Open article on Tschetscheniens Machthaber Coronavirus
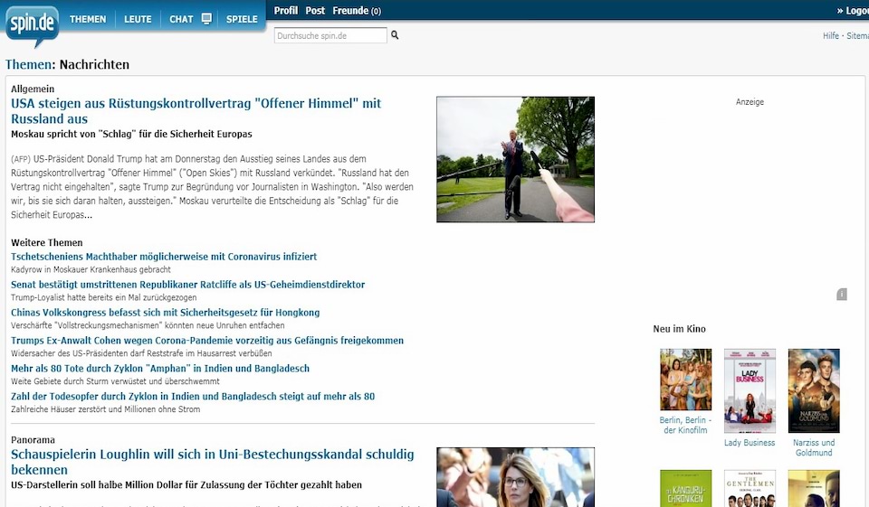Viewport: 869px width, 507px height. click(x=164, y=257)
